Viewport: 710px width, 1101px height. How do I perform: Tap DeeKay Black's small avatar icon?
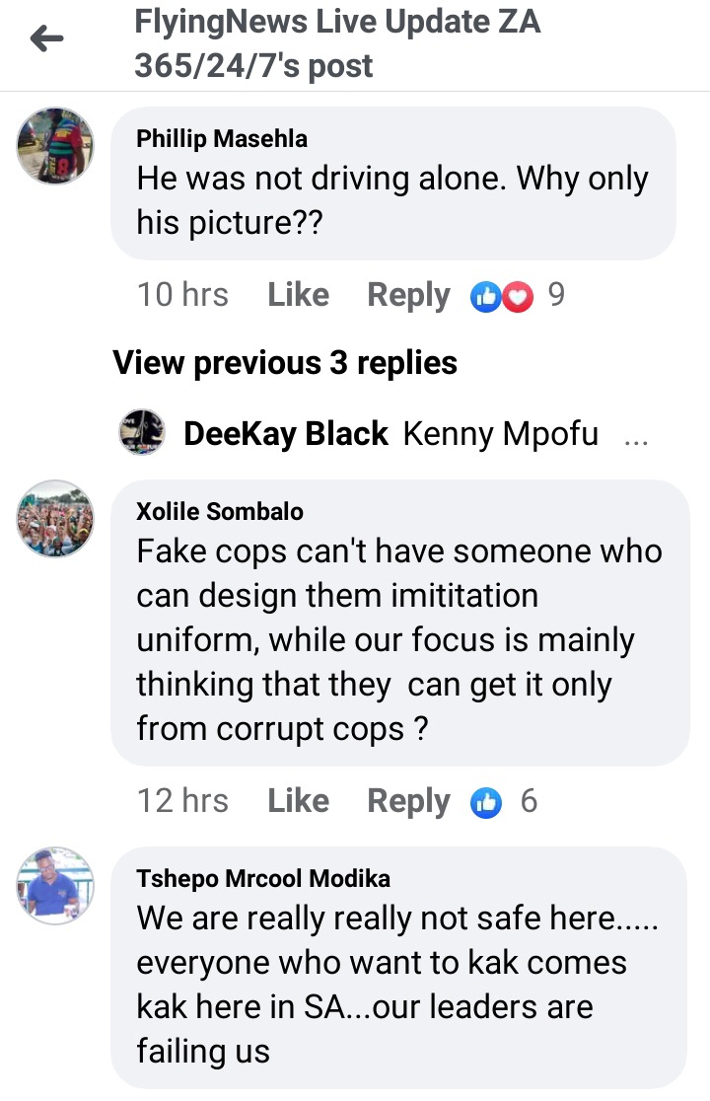click(x=141, y=433)
